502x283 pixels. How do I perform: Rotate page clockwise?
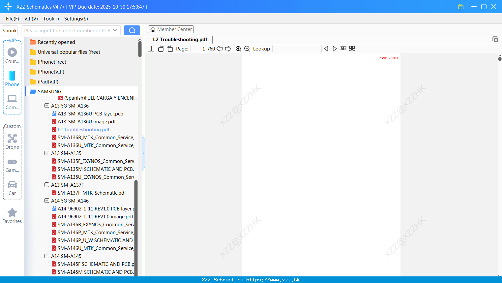(x=170, y=49)
